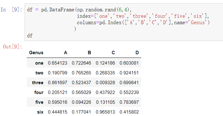This screenshot has height=116, width=223.
Task: Click column header B
Action: point(89,53)
